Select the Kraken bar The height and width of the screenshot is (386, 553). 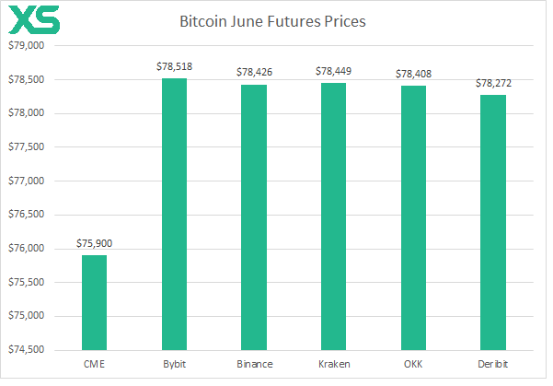point(331,216)
